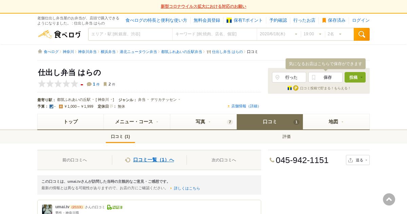Click the P point coin icon
The height and width of the screenshot is (214, 407).
coord(296,88)
